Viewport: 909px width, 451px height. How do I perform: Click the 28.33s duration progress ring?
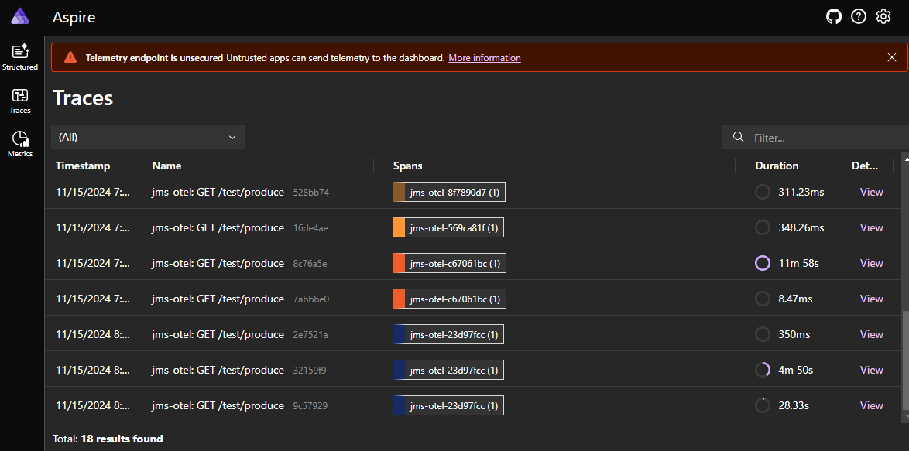(x=763, y=405)
